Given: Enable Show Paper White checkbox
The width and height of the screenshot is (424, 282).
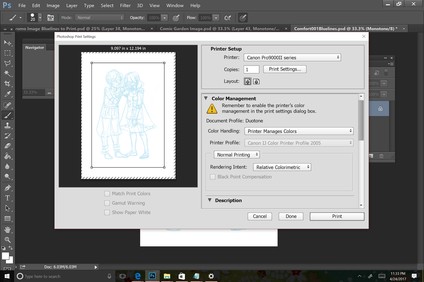Looking at the screenshot, I should [x=107, y=212].
